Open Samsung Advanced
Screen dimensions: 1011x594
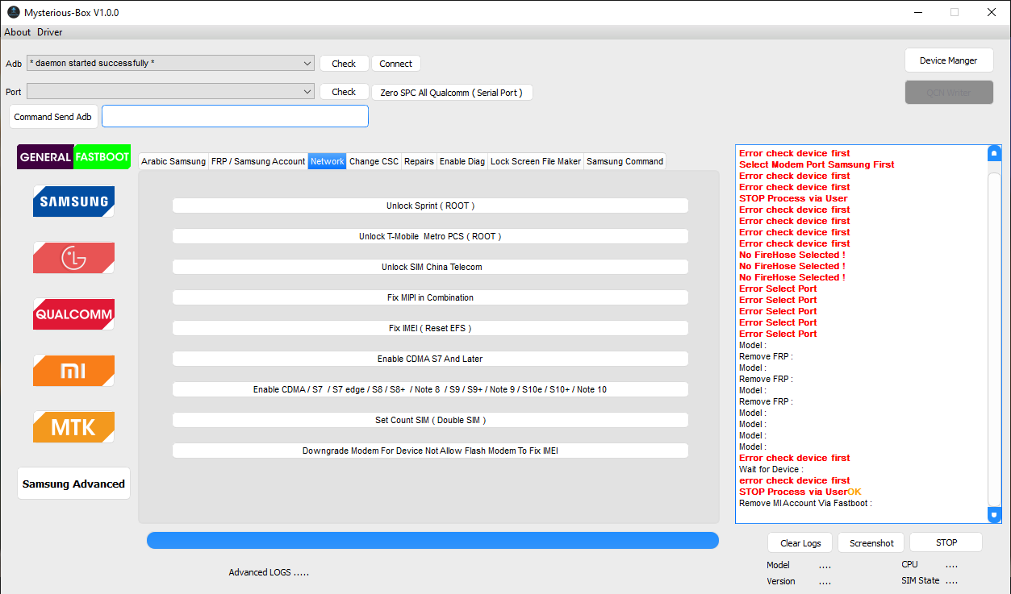pos(73,484)
